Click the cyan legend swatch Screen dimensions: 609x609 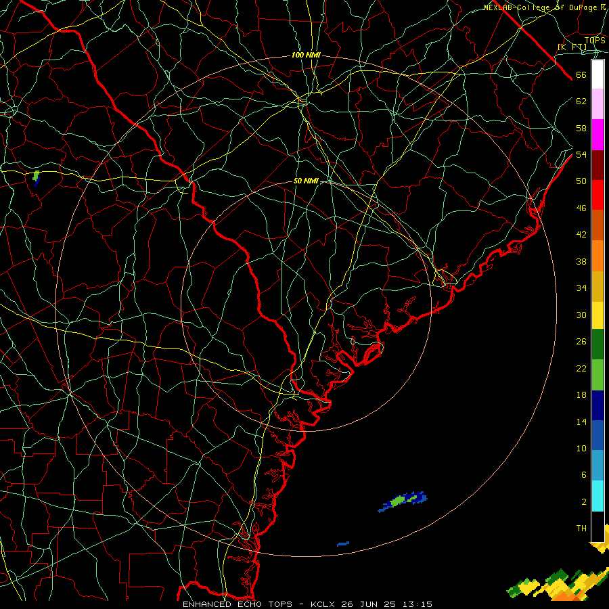point(597,496)
